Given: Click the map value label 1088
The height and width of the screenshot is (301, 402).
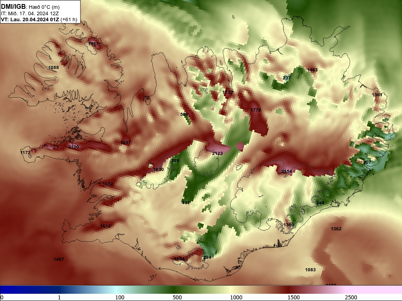Looking at the screenshot, I should [53, 67].
